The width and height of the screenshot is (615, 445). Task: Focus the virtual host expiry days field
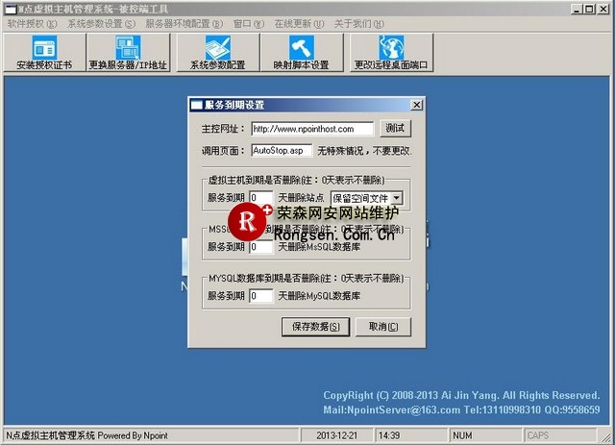click(x=260, y=198)
